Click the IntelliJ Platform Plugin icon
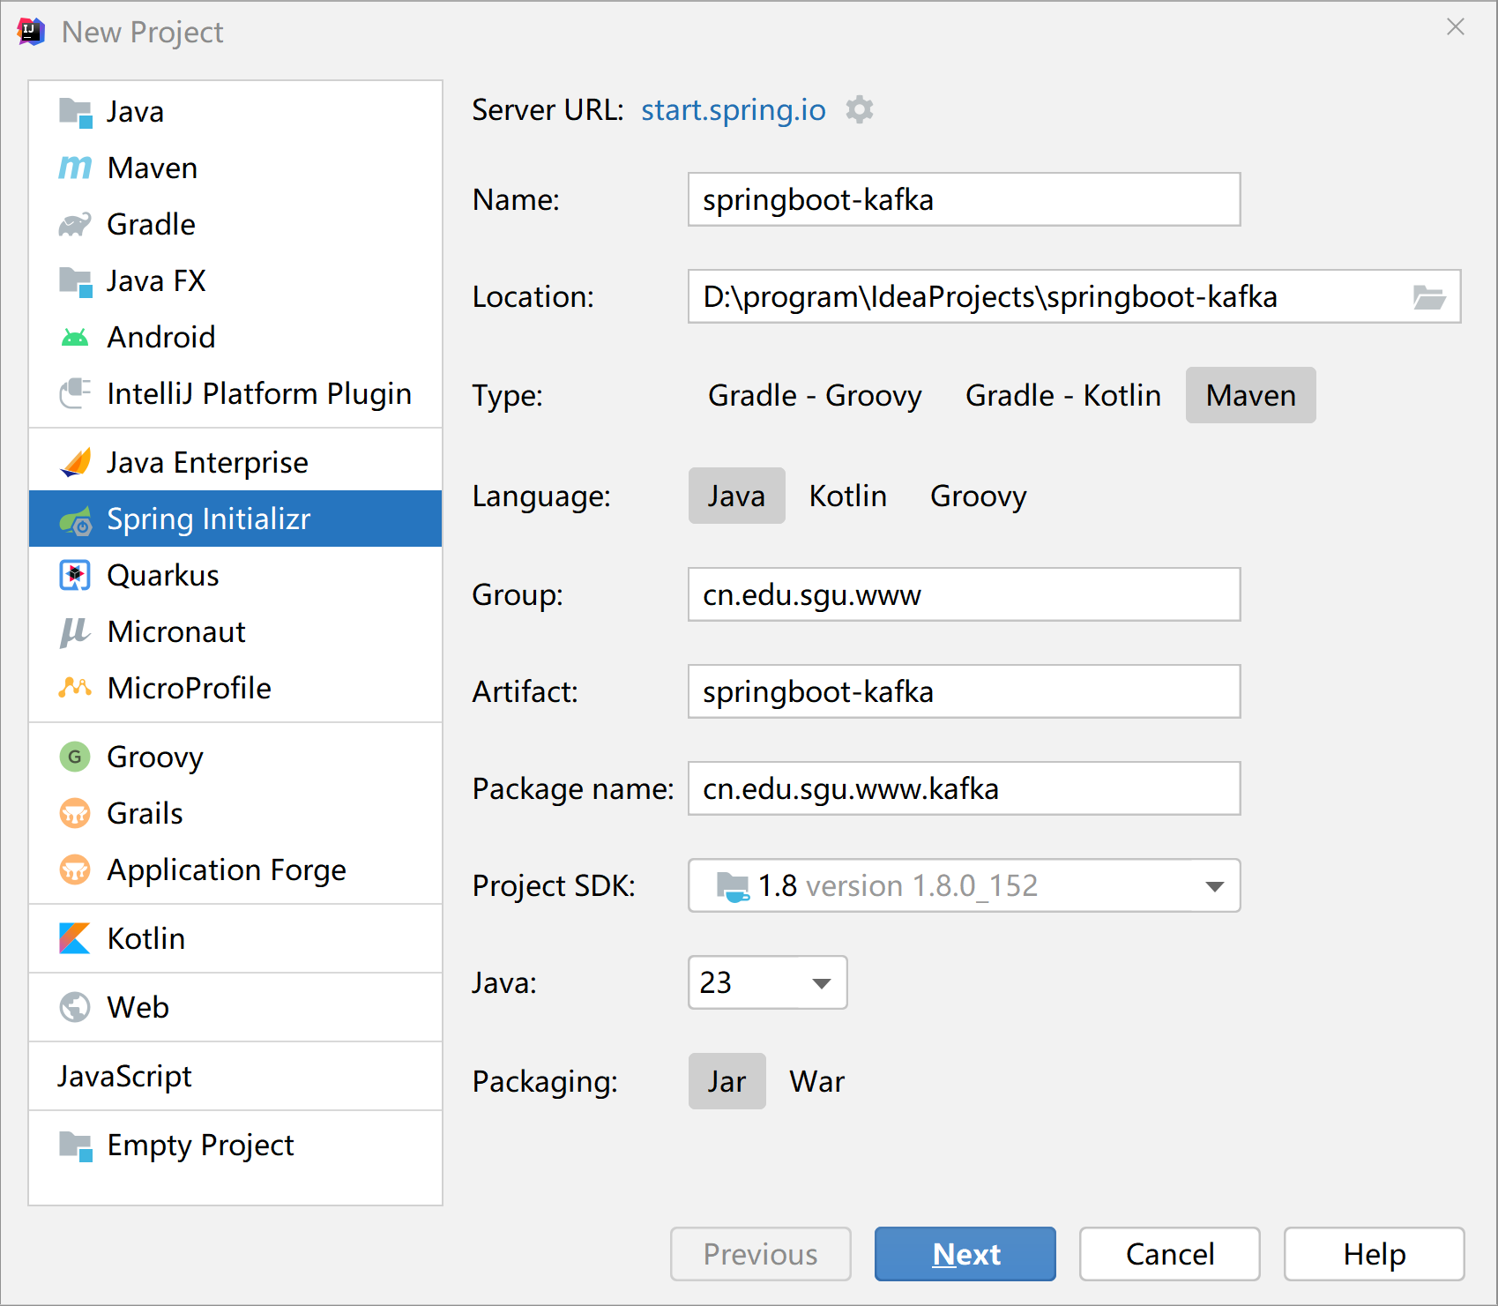The image size is (1498, 1306). [x=75, y=393]
